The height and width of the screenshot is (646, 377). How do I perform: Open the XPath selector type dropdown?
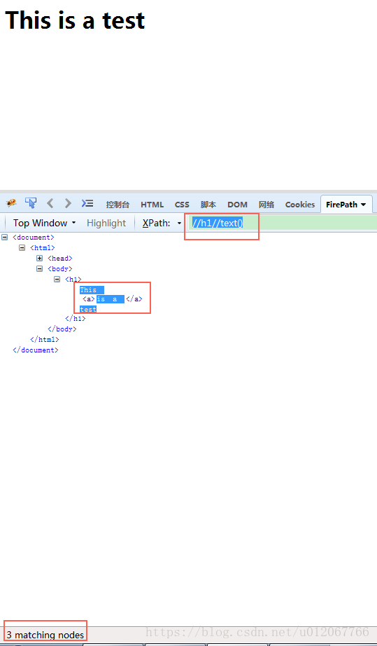(x=179, y=224)
